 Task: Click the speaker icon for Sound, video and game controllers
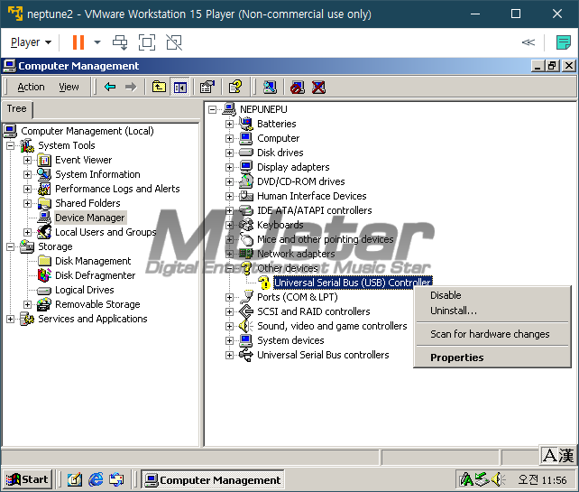pos(246,326)
